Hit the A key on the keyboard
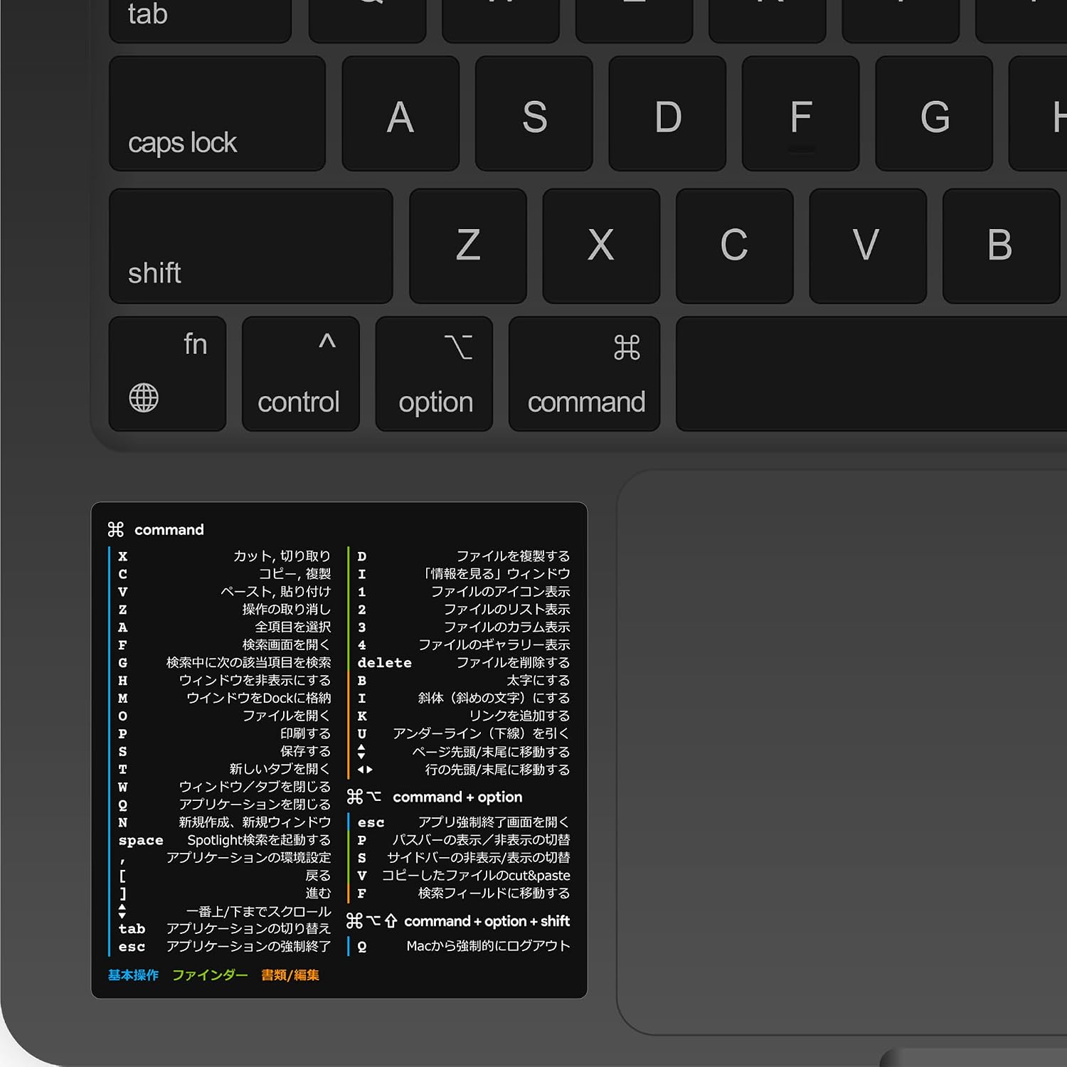1067x1067 pixels. coord(400,114)
